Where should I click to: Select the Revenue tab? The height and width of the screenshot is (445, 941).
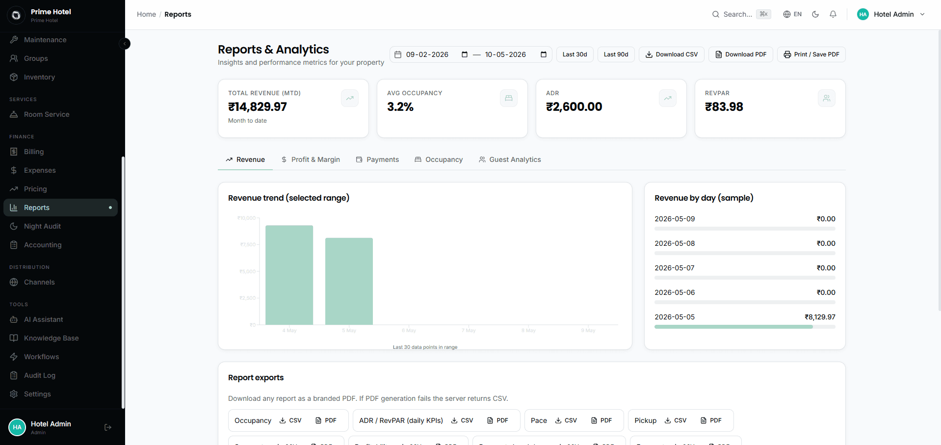click(245, 159)
